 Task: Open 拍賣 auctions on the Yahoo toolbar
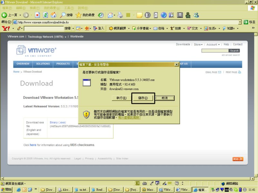pyautogui.click(x=175, y=28)
